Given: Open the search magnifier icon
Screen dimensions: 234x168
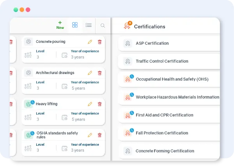Looking at the screenshot, I should pyautogui.click(x=103, y=25).
